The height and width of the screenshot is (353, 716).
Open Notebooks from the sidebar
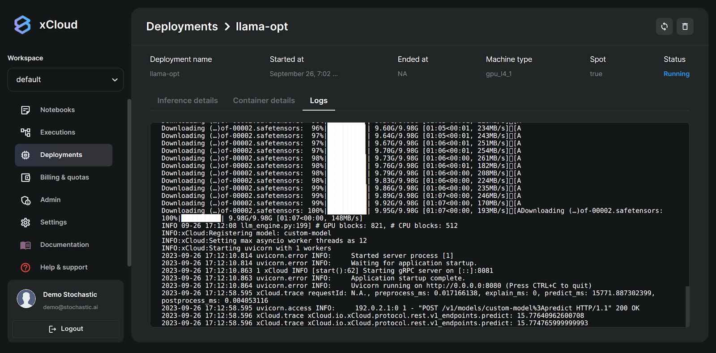pos(64,110)
